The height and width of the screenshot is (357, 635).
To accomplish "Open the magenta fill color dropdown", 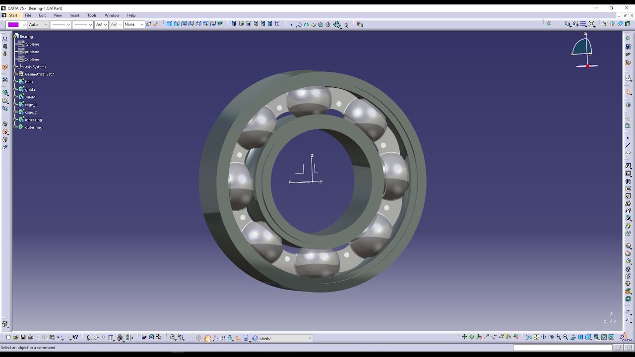I will [x=24, y=24].
